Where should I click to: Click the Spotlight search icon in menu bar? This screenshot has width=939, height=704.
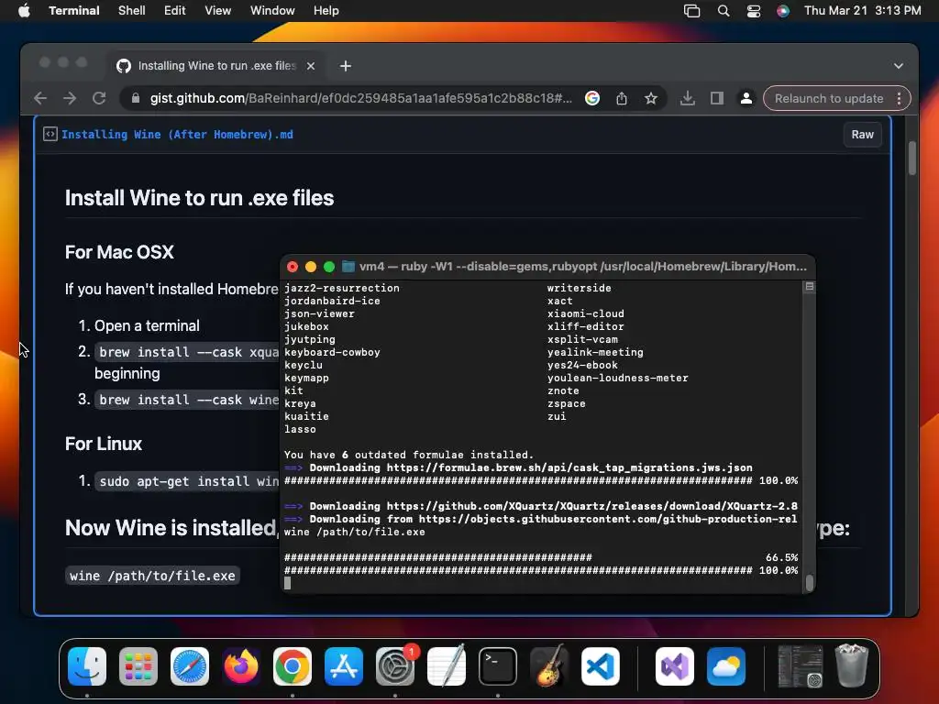[x=724, y=11]
